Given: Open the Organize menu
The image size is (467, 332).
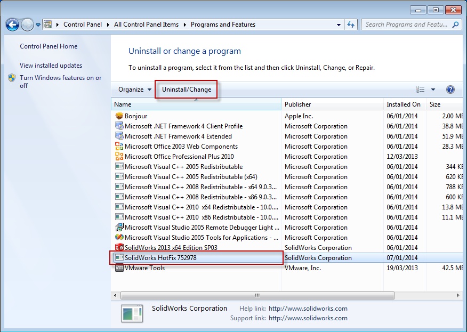Looking at the screenshot, I should (135, 90).
